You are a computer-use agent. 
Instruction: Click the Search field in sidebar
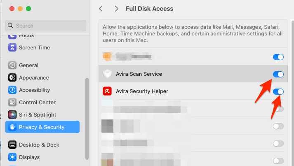point(45,26)
